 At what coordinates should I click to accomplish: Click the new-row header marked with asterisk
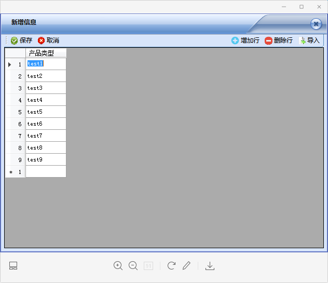pyautogui.click(x=15, y=172)
